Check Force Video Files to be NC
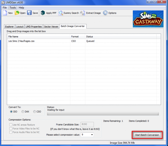The height and width of the screenshot is (146, 168). pyautogui.click(x=11, y=128)
